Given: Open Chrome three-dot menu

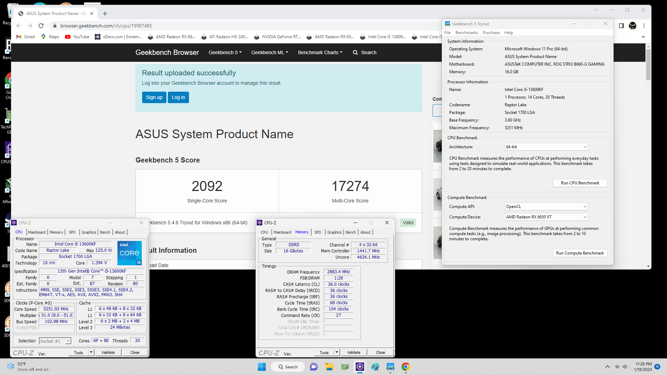Looking at the screenshot, I should (x=644, y=26).
